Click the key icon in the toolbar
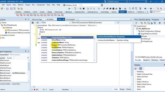 coord(104,9)
